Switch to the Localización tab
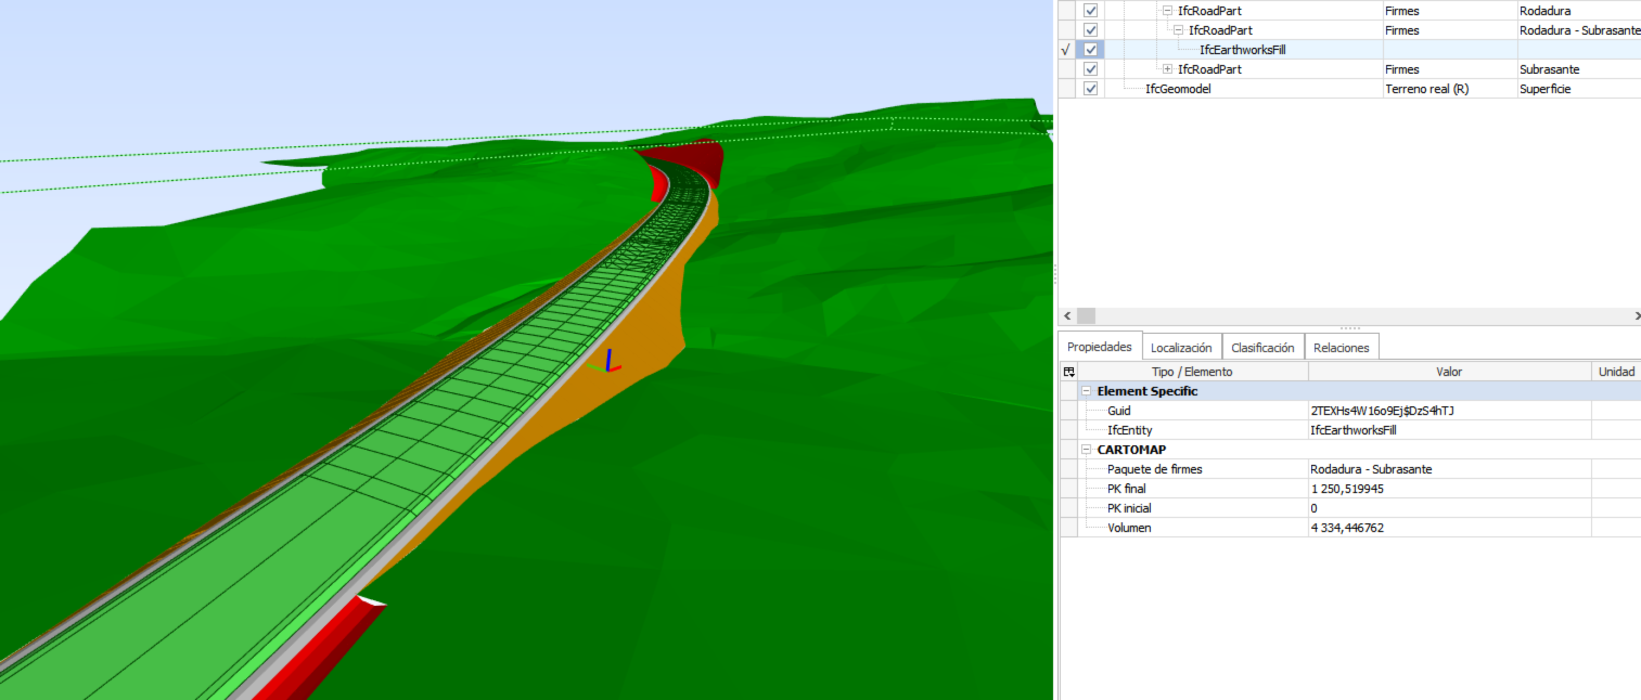Viewport: 1641px width, 700px height. click(x=1181, y=347)
